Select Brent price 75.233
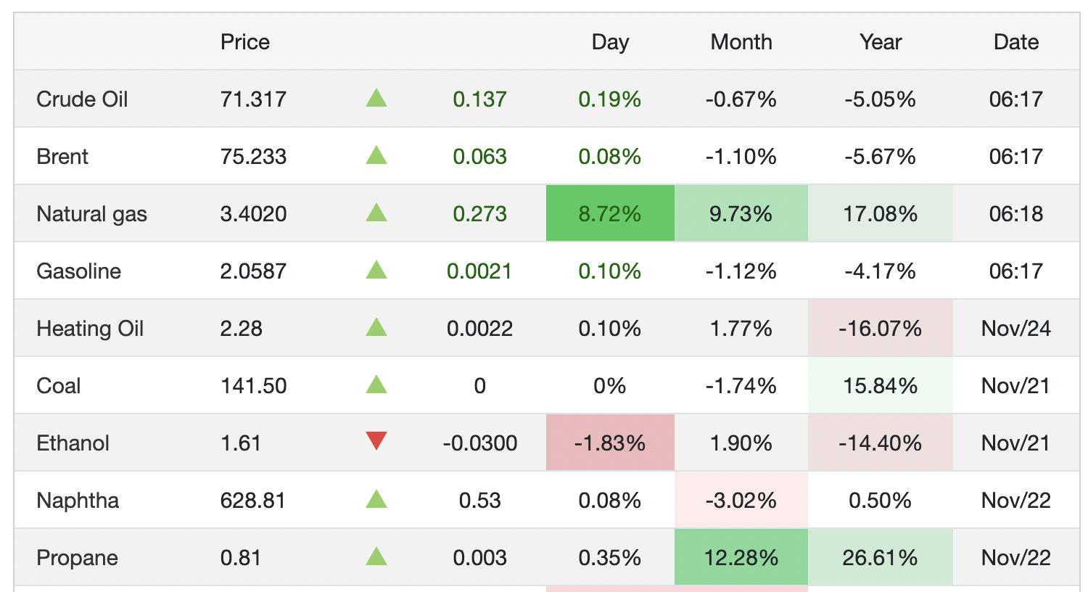Viewport: 1088px width, 592px height. pyautogui.click(x=253, y=157)
